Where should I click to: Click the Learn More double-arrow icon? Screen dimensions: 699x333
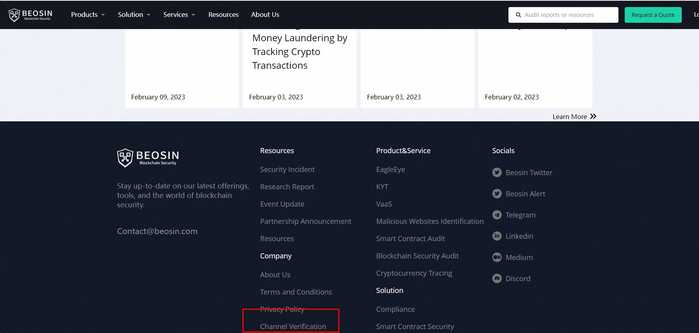(x=593, y=116)
